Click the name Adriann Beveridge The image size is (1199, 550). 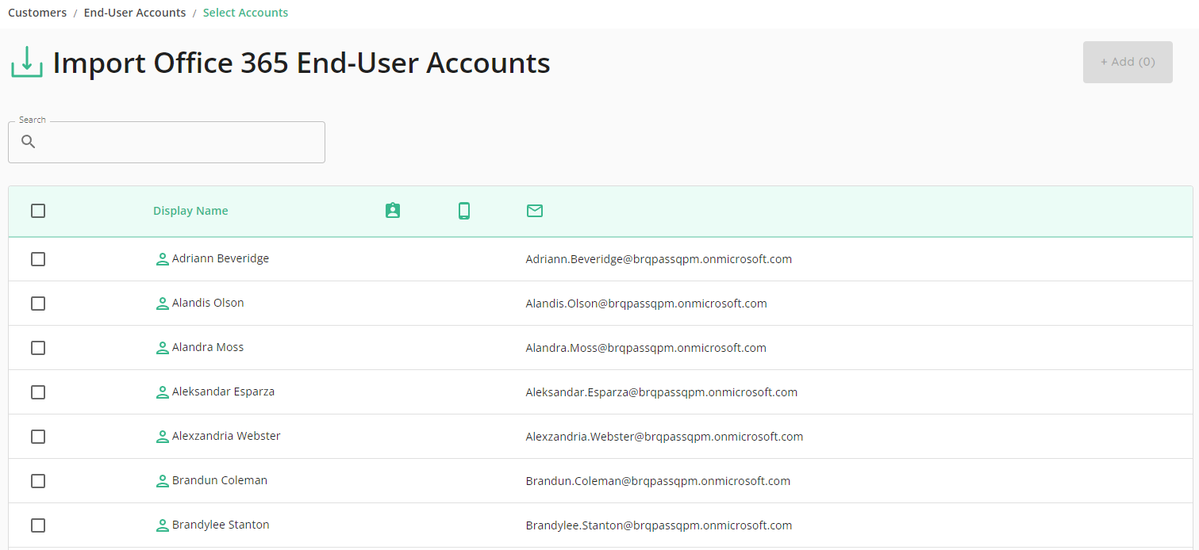pyautogui.click(x=221, y=258)
